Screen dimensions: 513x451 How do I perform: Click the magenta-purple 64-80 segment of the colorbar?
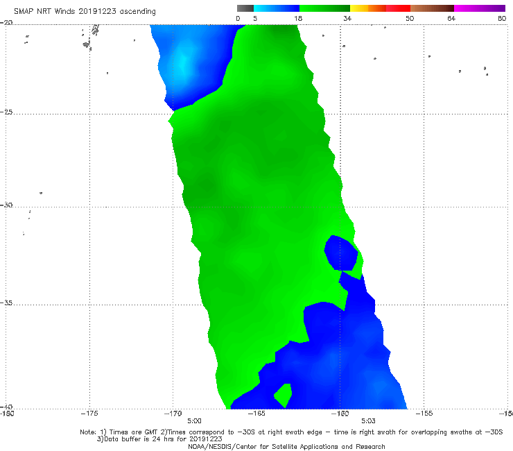(480, 8)
